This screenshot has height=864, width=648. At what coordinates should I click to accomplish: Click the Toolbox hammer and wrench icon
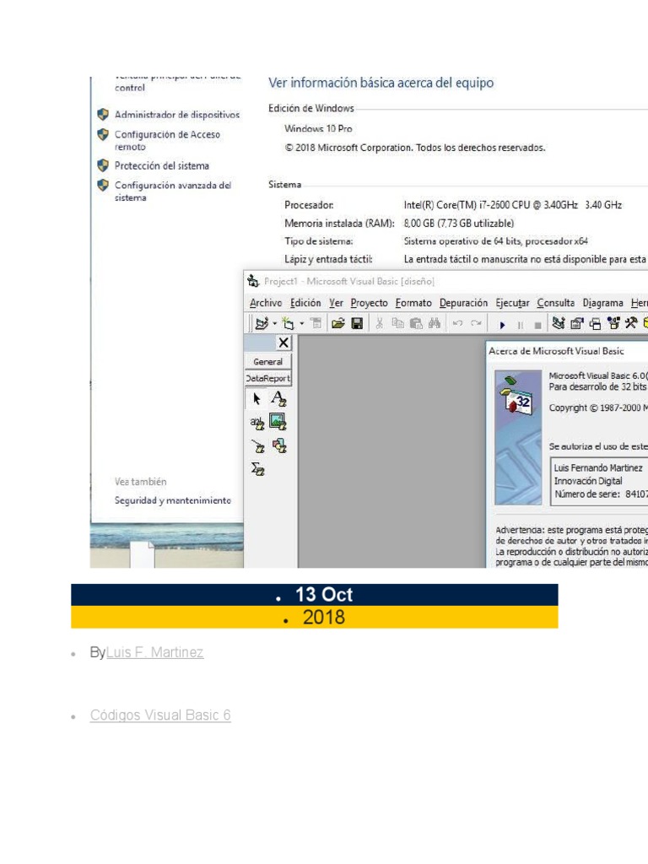coord(631,323)
